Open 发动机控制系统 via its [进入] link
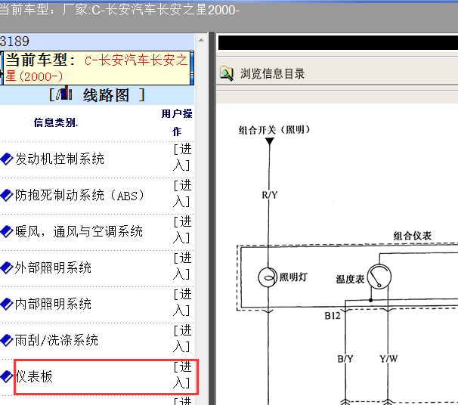This screenshot has height=405, width=458. coord(182,157)
